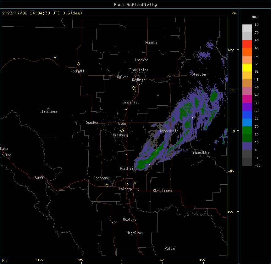Click the km label at bottom left
Image resolution: width=271 pixels, height=264 pixels.
(5, 260)
